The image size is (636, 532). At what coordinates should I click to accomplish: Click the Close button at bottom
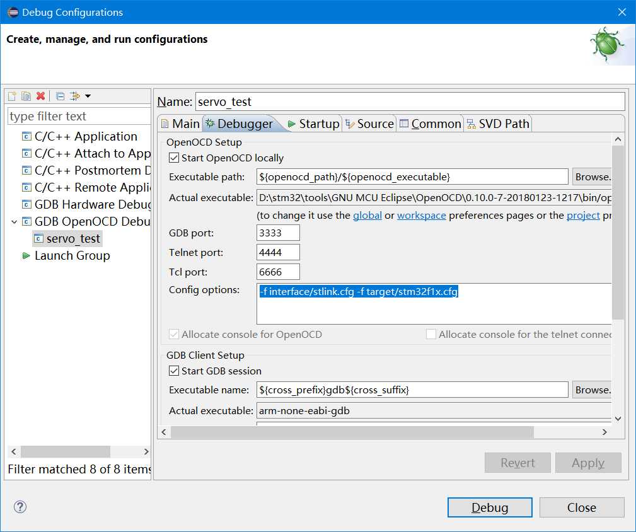[582, 507]
